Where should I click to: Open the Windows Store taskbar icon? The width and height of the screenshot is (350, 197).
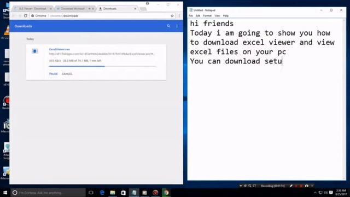[123, 193]
